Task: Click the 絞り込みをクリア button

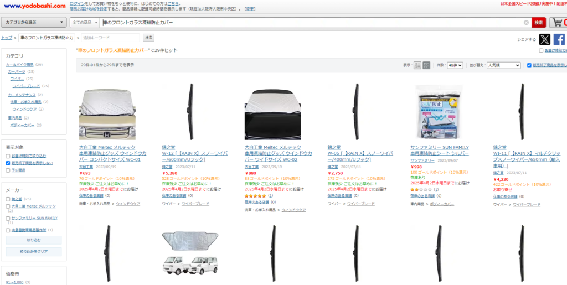Action: pyautogui.click(x=34, y=251)
